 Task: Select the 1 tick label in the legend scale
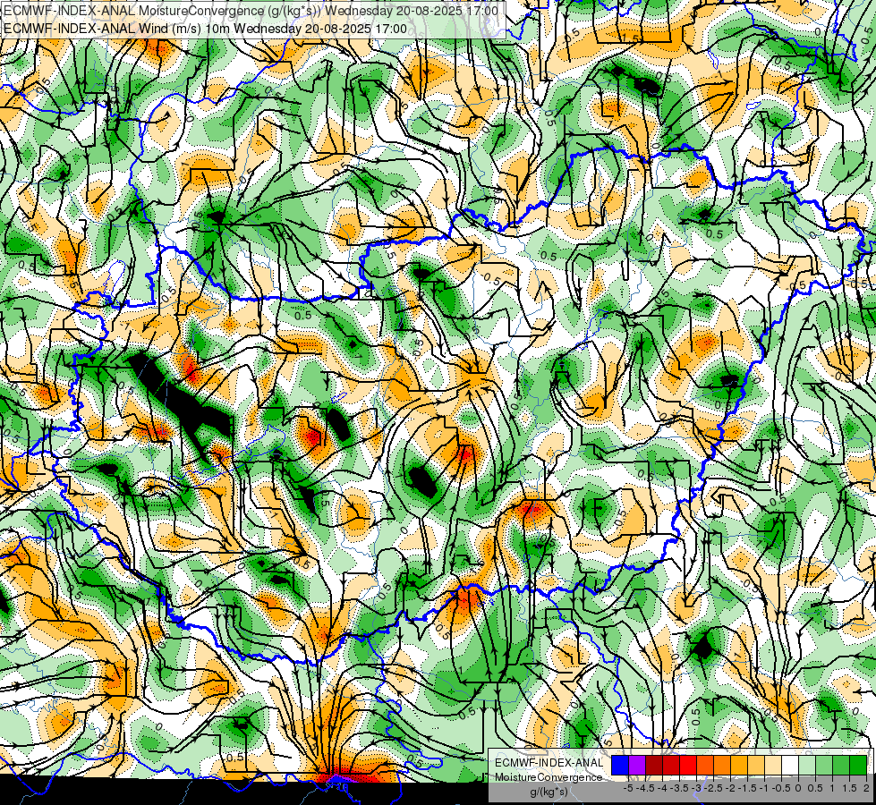[x=831, y=788]
